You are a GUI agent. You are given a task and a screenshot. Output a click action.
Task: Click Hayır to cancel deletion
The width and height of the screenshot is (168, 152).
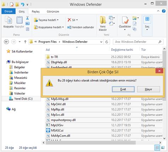pyautogui.click(x=149, y=89)
